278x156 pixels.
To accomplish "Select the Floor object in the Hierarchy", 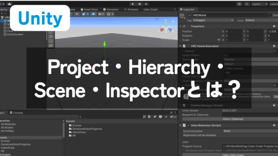I will coord(9,31).
